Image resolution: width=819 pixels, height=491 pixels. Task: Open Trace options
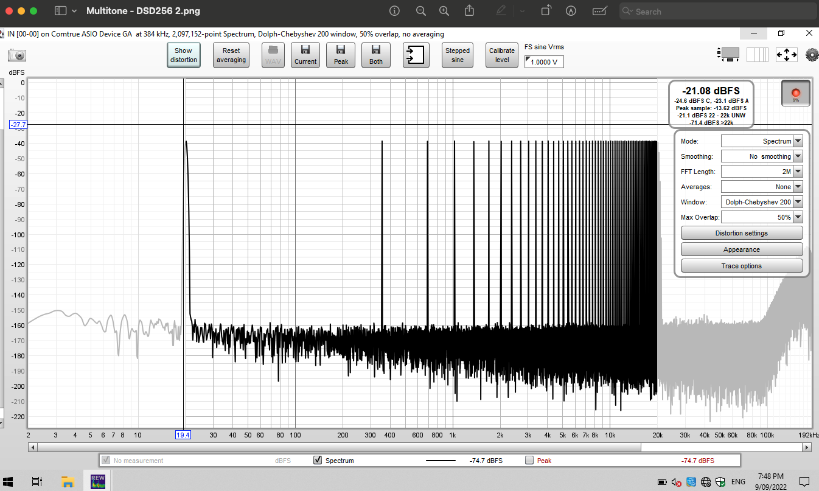pos(742,266)
